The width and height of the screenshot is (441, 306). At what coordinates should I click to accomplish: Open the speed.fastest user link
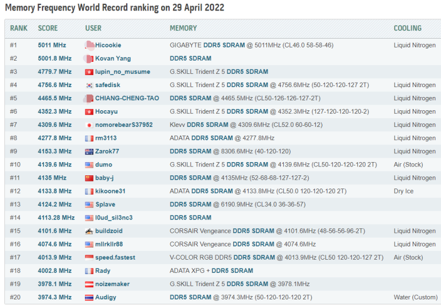click(115, 257)
